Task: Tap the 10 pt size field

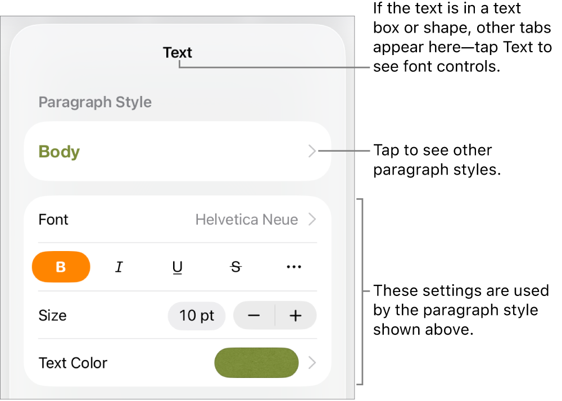Action: pyautogui.click(x=196, y=316)
